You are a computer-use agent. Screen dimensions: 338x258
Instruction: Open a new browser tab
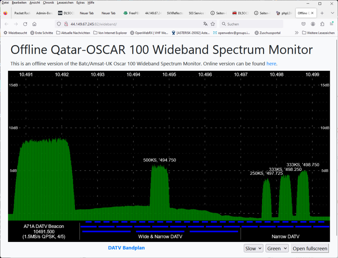[x=322, y=13]
